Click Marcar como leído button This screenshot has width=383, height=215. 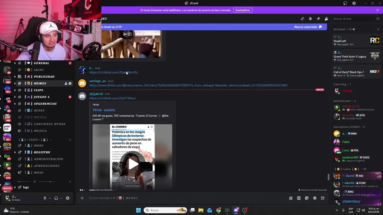click(x=308, y=27)
